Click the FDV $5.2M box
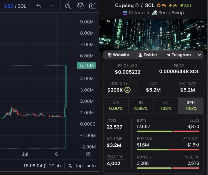This screenshot has width=208, height=175. click(x=153, y=87)
